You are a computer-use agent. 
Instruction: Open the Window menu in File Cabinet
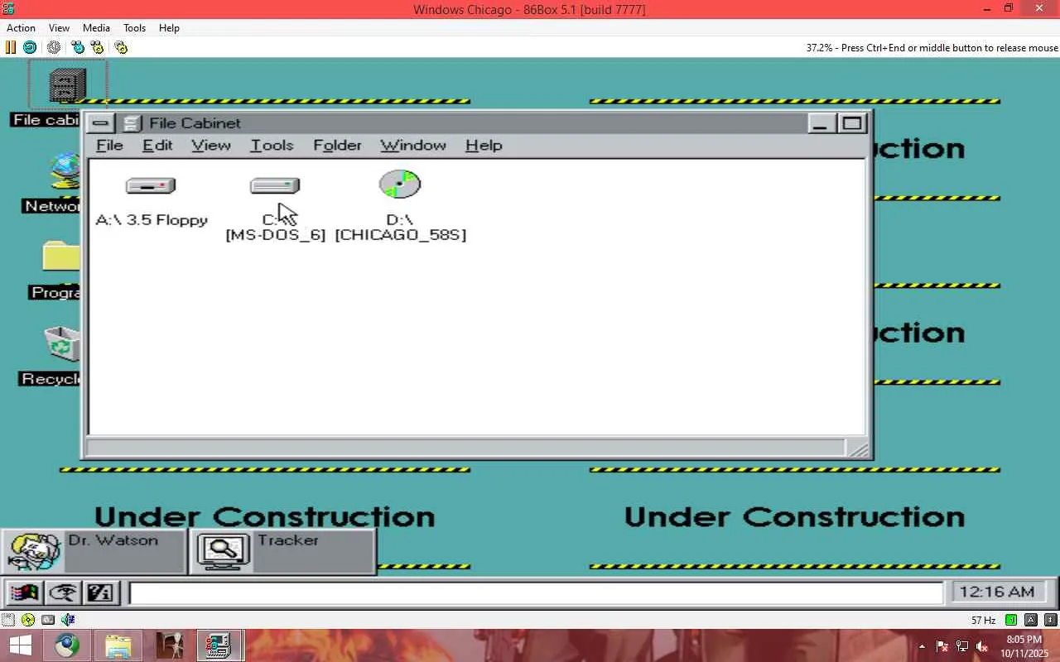point(413,146)
